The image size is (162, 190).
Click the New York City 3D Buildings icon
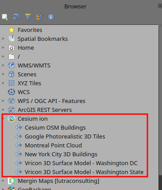19,154
